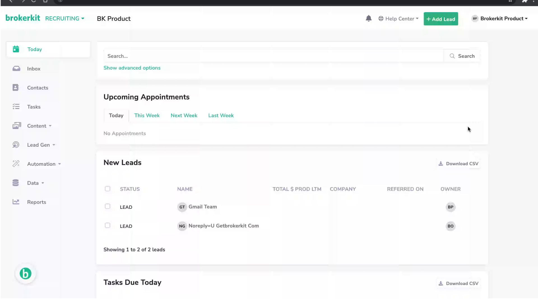
Task: Click the BK Product page title
Action: point(114,19)
